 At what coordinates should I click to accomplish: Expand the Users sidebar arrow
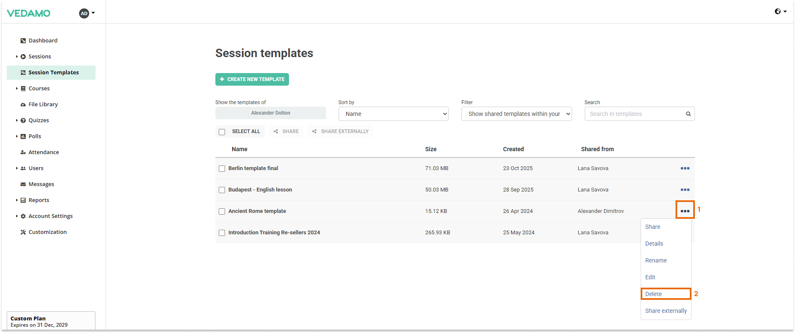click(17, 168)
